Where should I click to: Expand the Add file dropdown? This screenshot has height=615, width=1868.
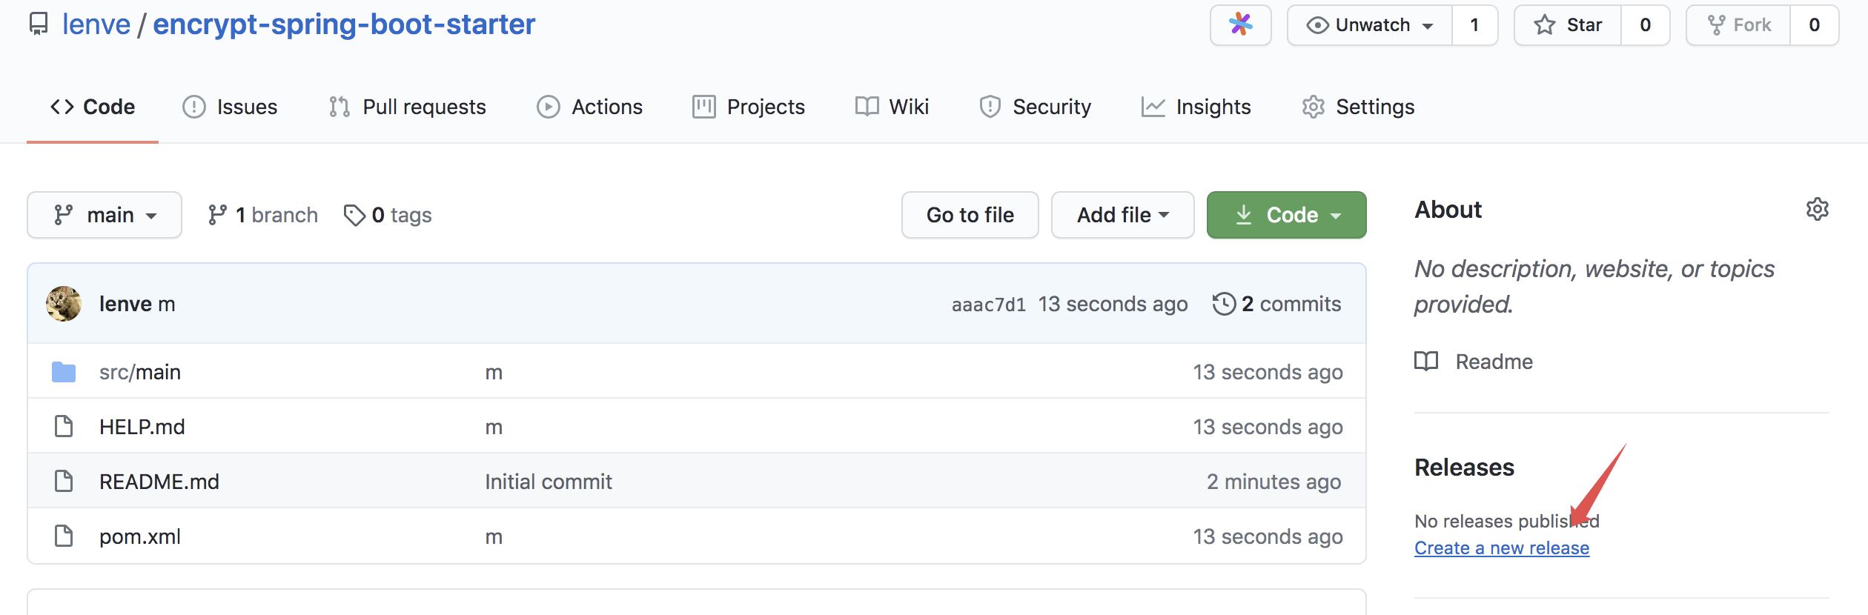click(1122, 215)
